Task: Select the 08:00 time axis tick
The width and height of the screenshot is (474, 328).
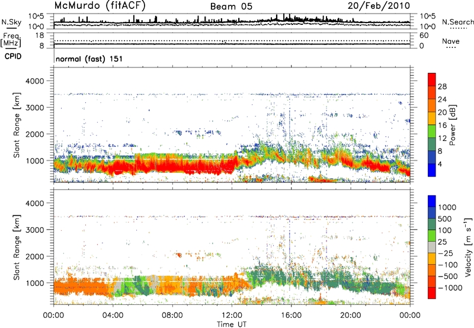Action: pos(172,316)
